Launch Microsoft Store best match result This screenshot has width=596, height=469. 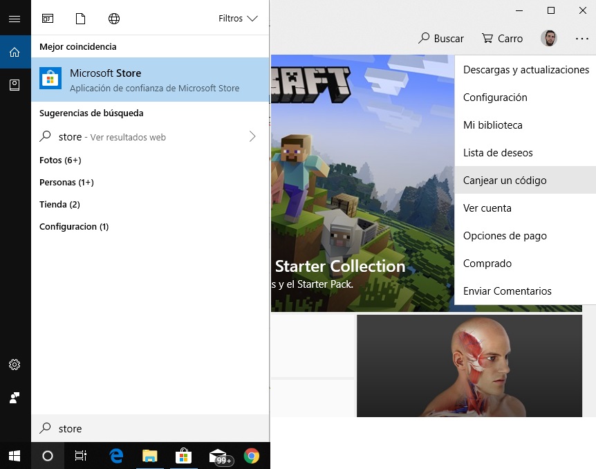(150, 80)
